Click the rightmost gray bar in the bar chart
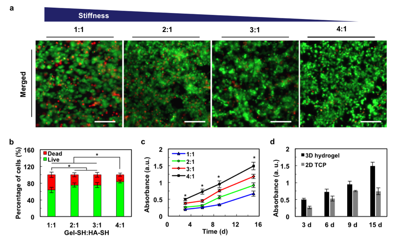Viewport: 395px width, 238px height. click(x=378, y=204)
